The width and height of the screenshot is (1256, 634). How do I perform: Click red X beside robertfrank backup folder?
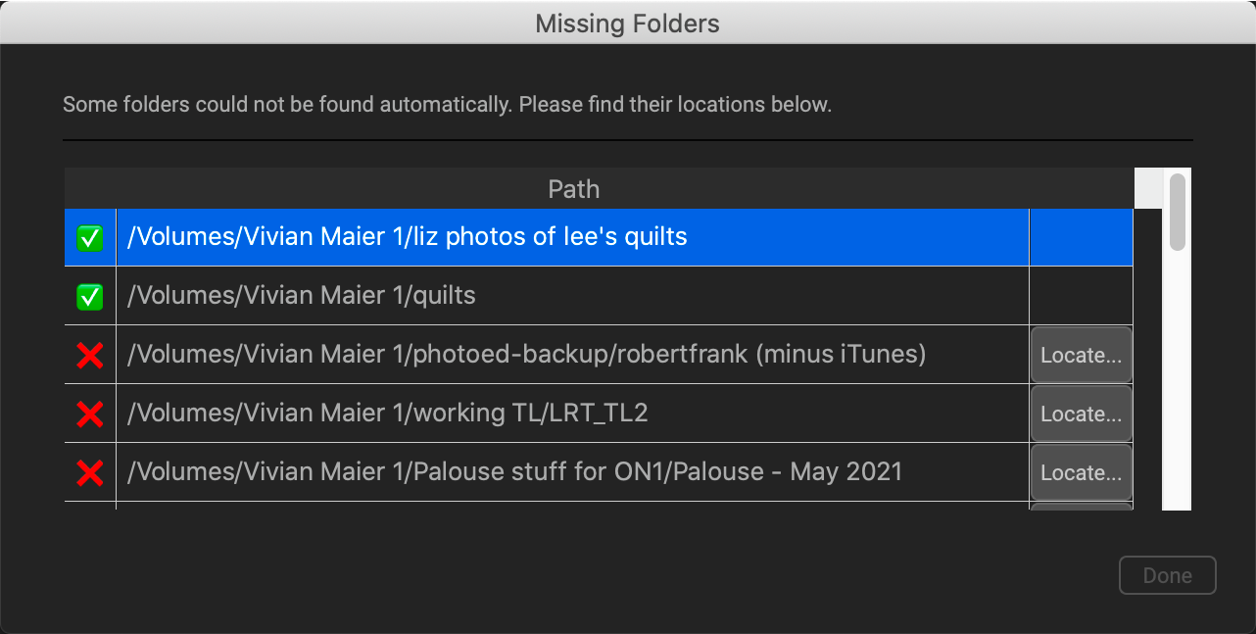90,355
